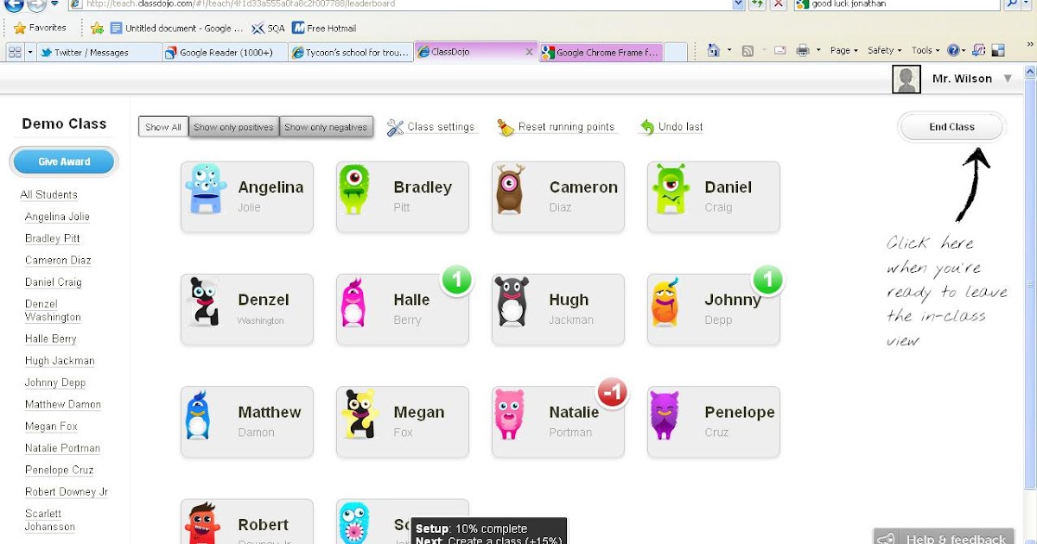Open the Help & feedback button
Image resolution: width=1037 pixels, height=544 pixels.
(x=943, y=537)
